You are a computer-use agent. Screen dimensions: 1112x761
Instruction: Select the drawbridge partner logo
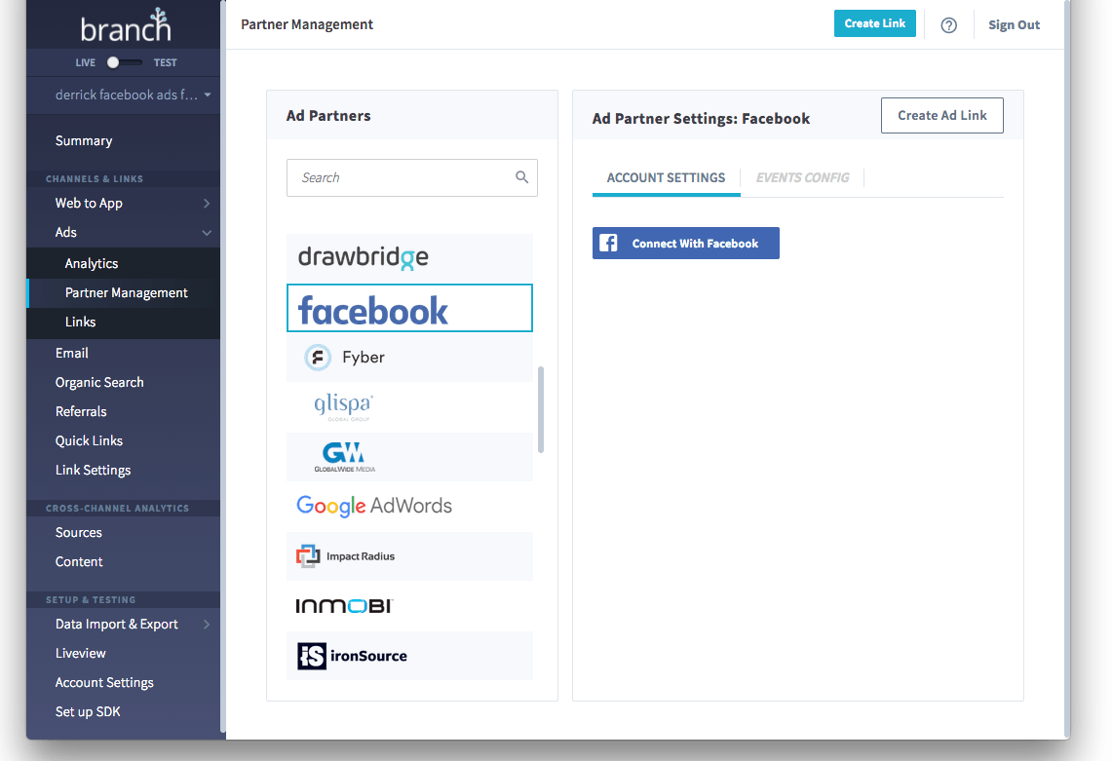[x=408, y=256]
